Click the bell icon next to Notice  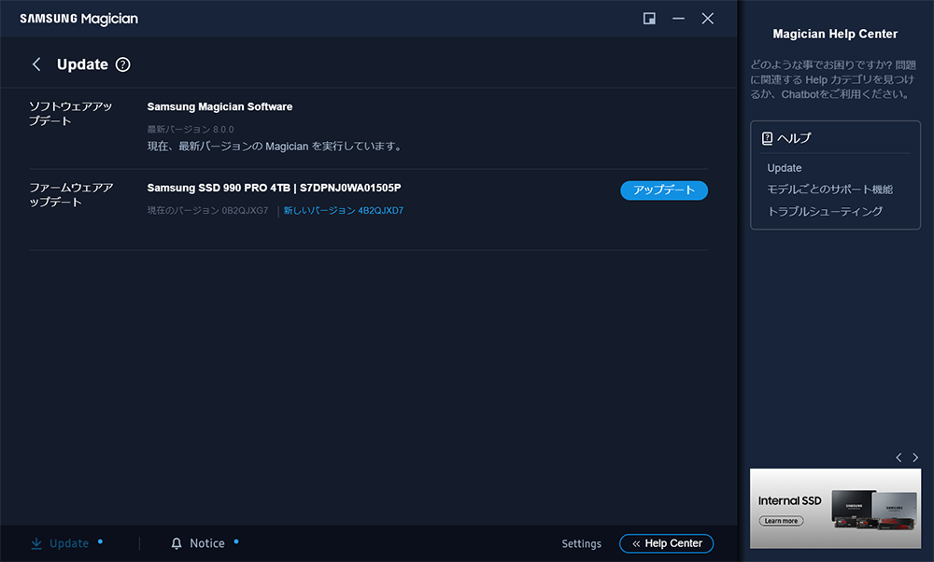click(x=177, y=543)
